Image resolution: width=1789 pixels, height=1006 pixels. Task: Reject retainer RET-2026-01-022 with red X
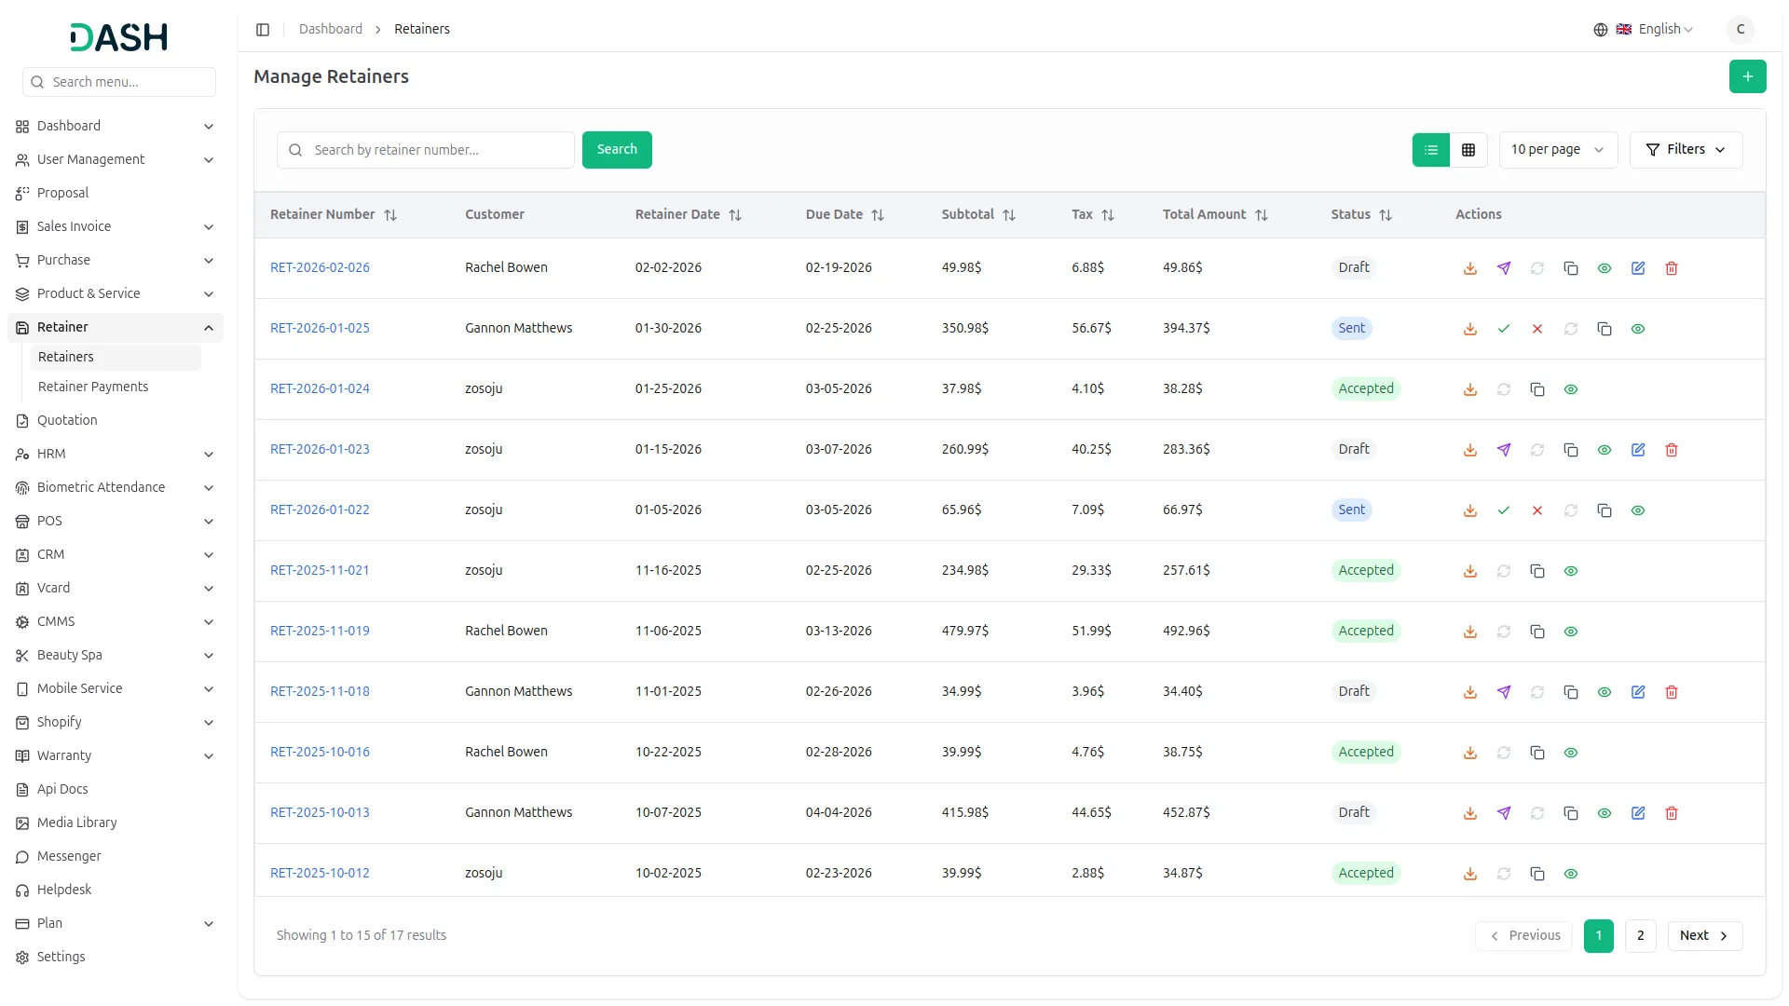[1536, 510]
